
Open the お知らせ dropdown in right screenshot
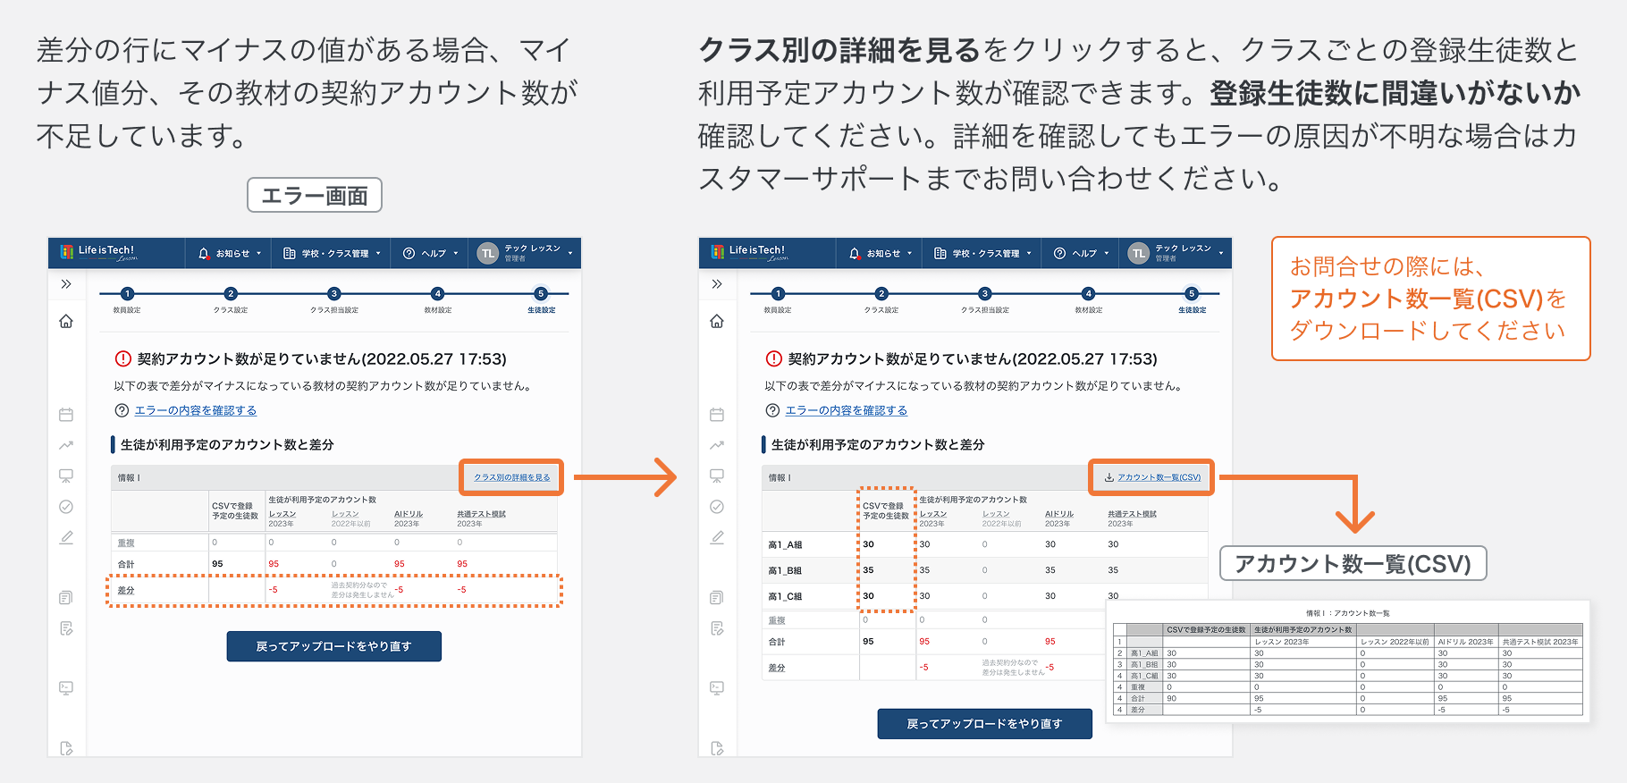click(x=881, y=253)
